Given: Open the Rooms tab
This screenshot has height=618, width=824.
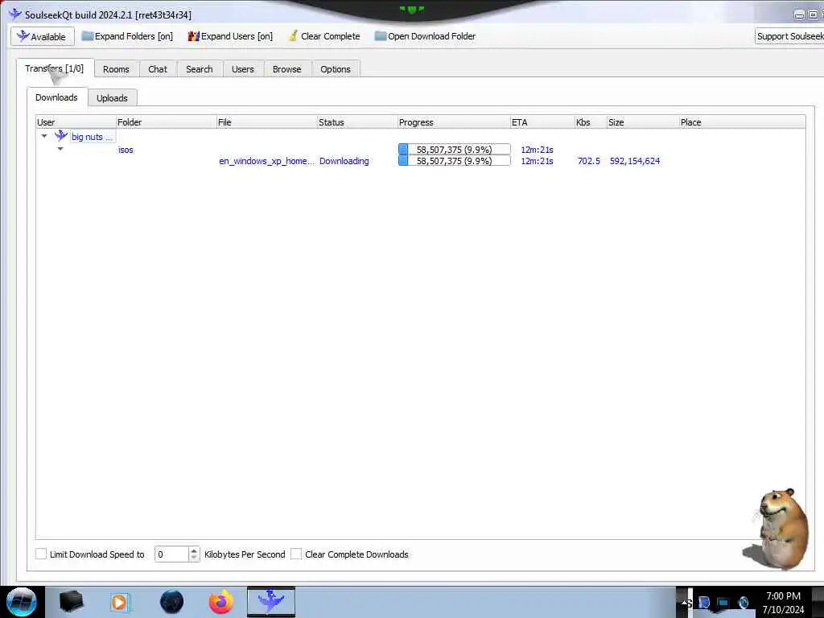Looking at the screenshot, I should point(116,69).
